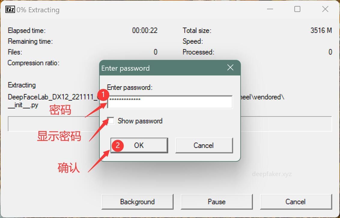Image resolution: width=340 pixels, height=218 pixels.
Task: Pause the extraction process
Action: 217,202
